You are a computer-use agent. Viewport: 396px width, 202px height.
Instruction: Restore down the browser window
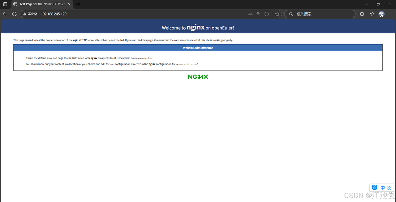(x=378, y=4)
